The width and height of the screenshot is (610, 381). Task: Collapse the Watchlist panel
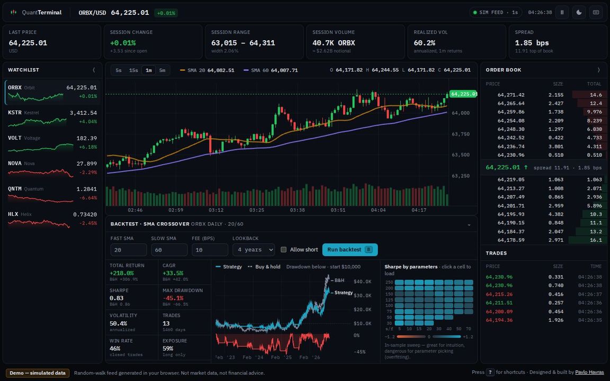(x=94, y=70)
